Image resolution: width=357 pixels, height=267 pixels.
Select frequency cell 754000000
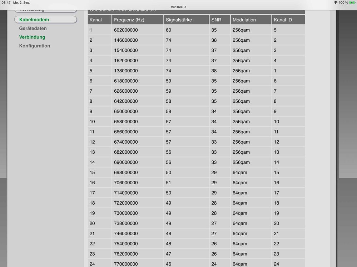click(x=138, y=243)
